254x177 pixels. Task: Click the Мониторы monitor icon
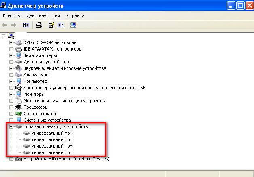pos(19,94)
